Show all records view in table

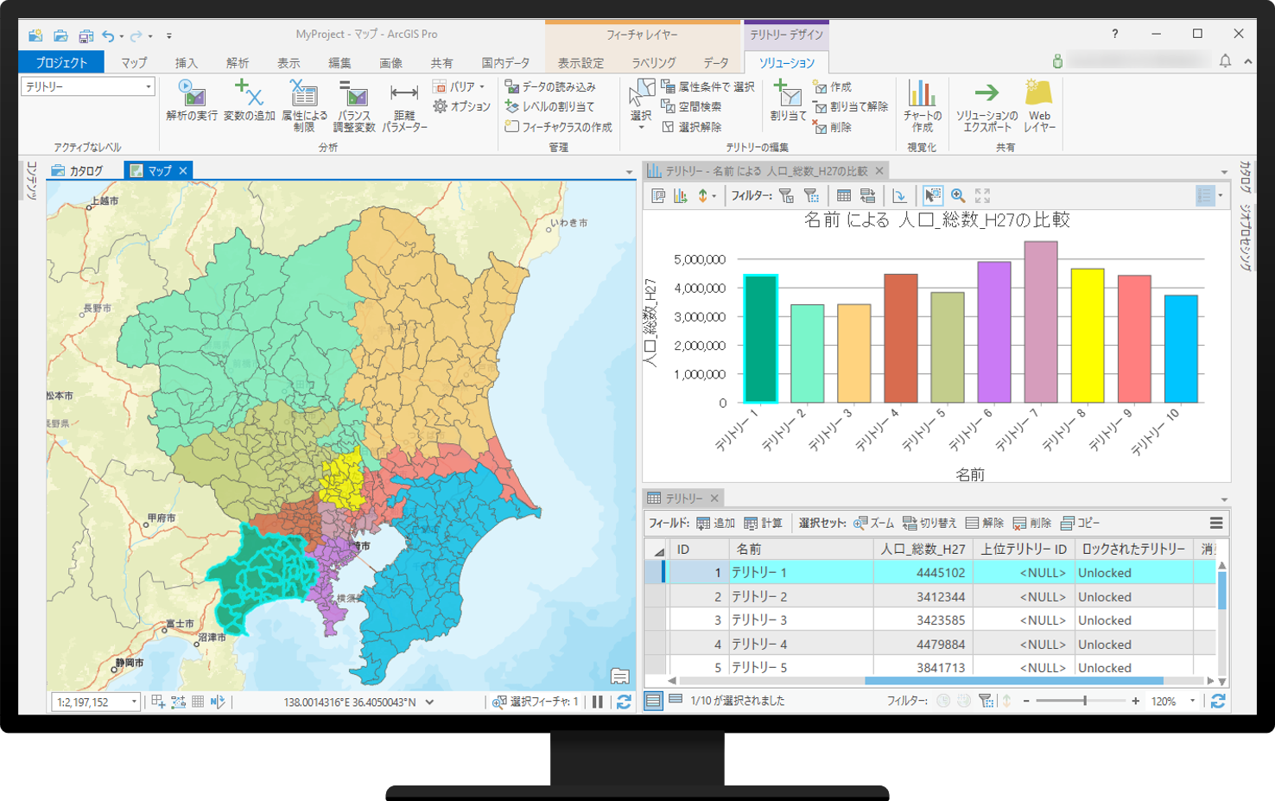654,701
